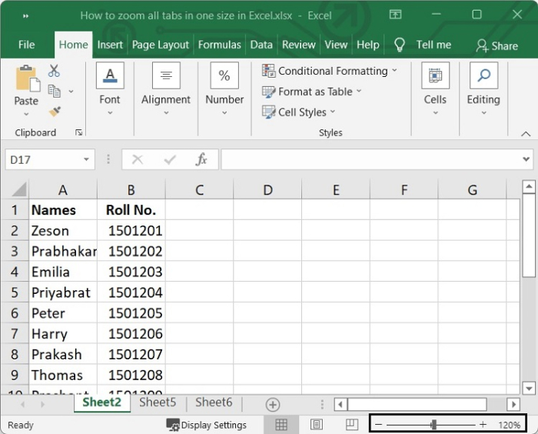Select the Format Painter brush icon
The height and width of the screenshot is (434, 538).
[55, 112]
